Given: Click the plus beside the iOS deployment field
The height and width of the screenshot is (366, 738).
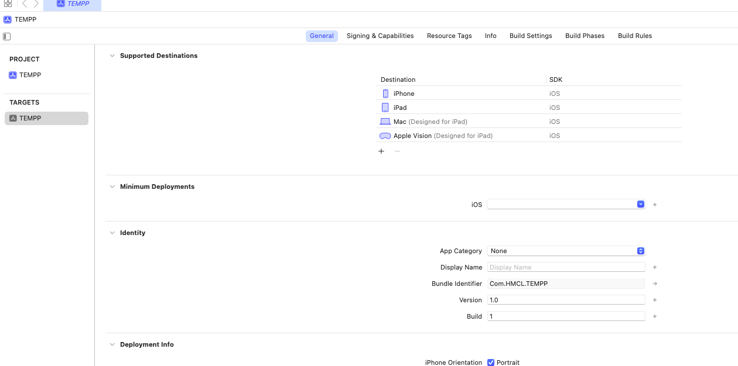Looking at the screenshot, I should pyautogui.click(x=655, y=205).
